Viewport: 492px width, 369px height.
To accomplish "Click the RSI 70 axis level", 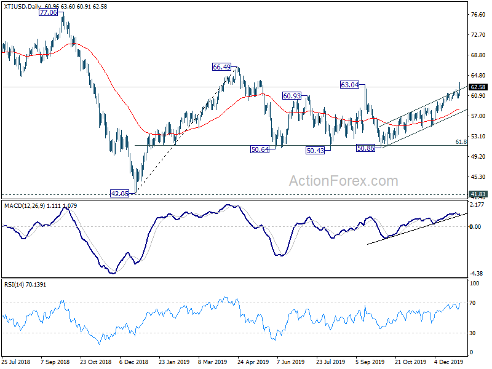I will (472, 303).
